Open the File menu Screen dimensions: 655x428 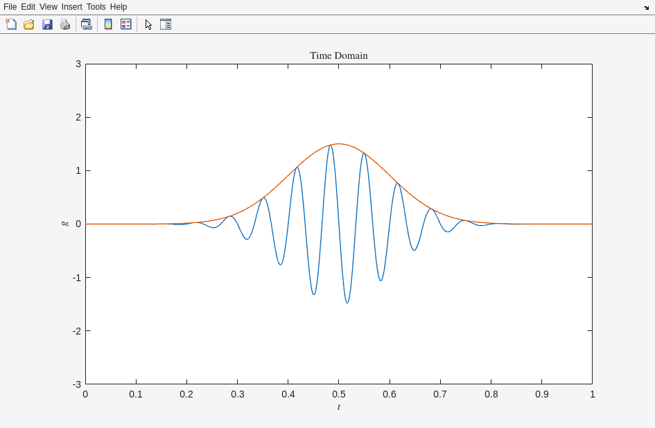[10, 7]
